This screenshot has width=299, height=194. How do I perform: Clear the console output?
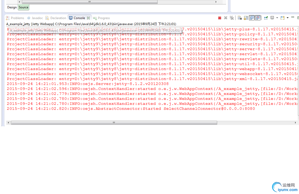click(240, 18)
